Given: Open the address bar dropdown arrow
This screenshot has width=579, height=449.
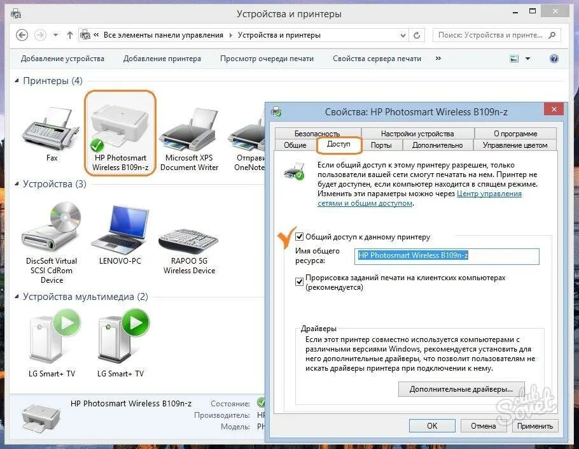Looking at the screenshot, I should click(x=401, y=35).
